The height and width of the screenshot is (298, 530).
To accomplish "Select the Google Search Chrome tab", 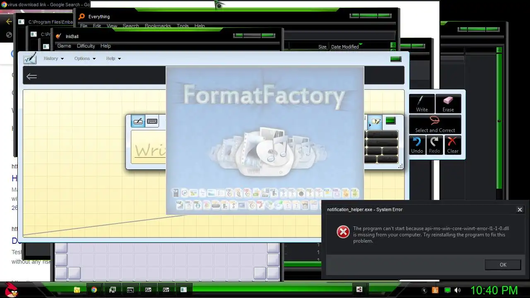I will 45,5.
